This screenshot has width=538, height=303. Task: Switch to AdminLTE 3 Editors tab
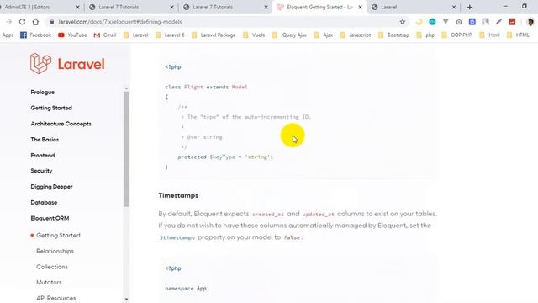38,7
